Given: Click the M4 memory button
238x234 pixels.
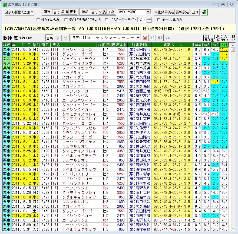Looking at the screenshot, I should click(x=168, y=38).
